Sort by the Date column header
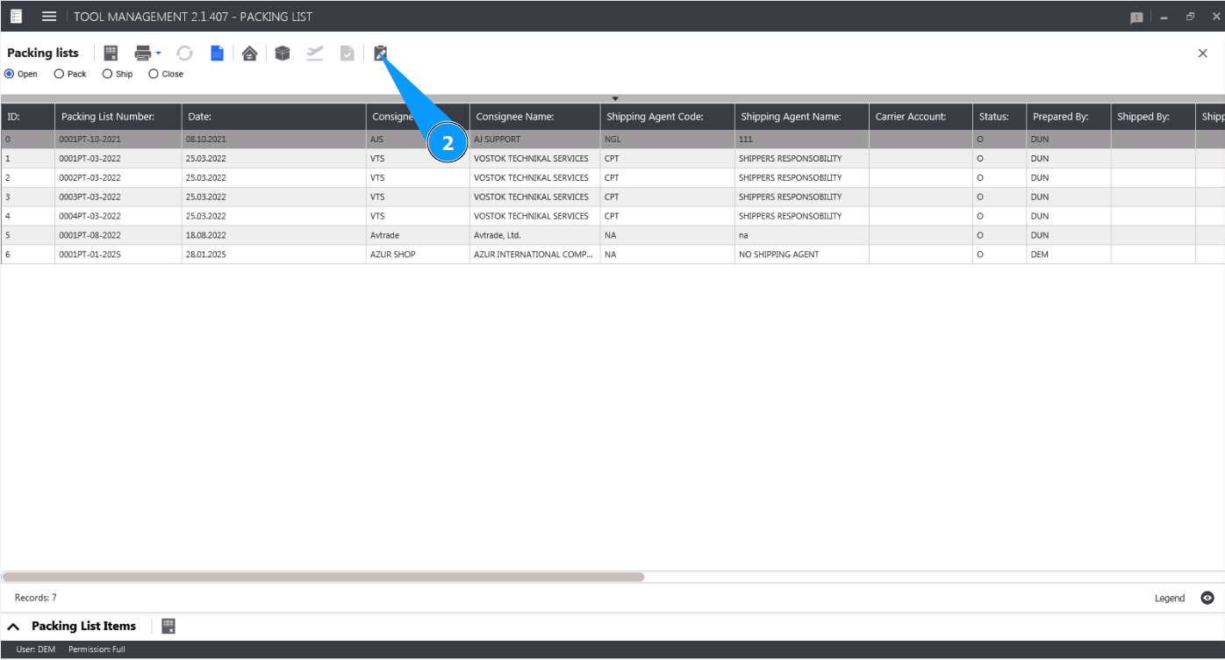Image resolution: width=1225 pixels, height=660 pixels. tap(274, 117)
